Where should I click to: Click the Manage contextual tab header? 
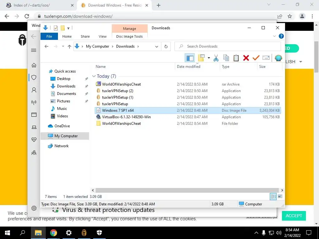[130, 29]
